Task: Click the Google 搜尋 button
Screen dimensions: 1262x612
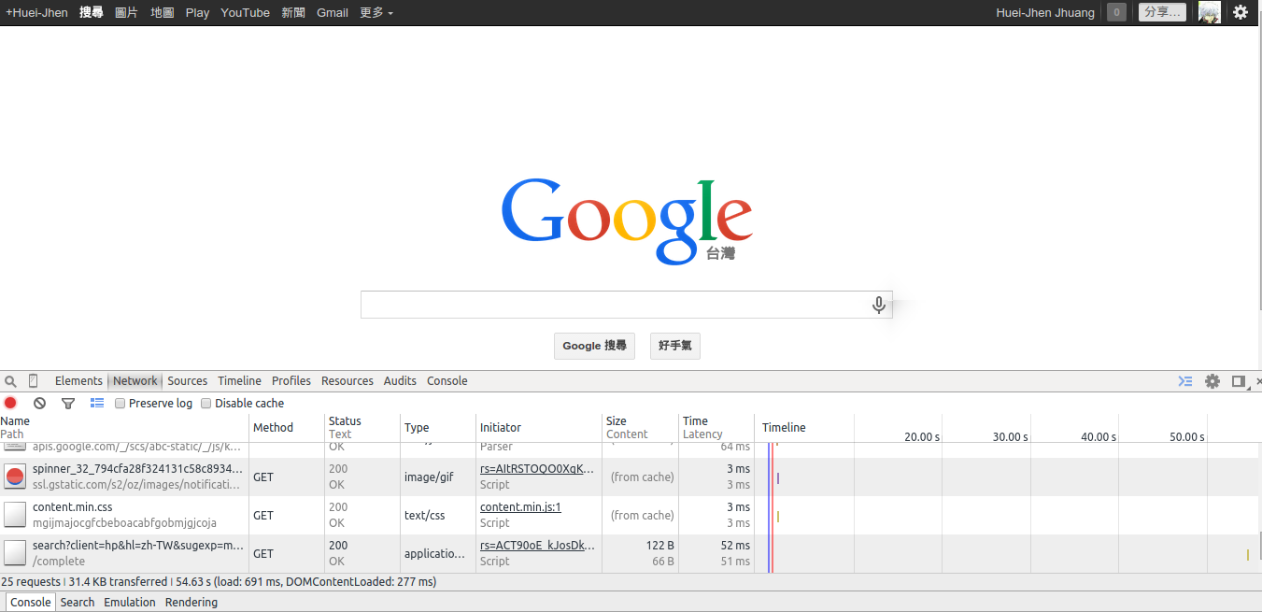Action: click(x=594, y=346)
